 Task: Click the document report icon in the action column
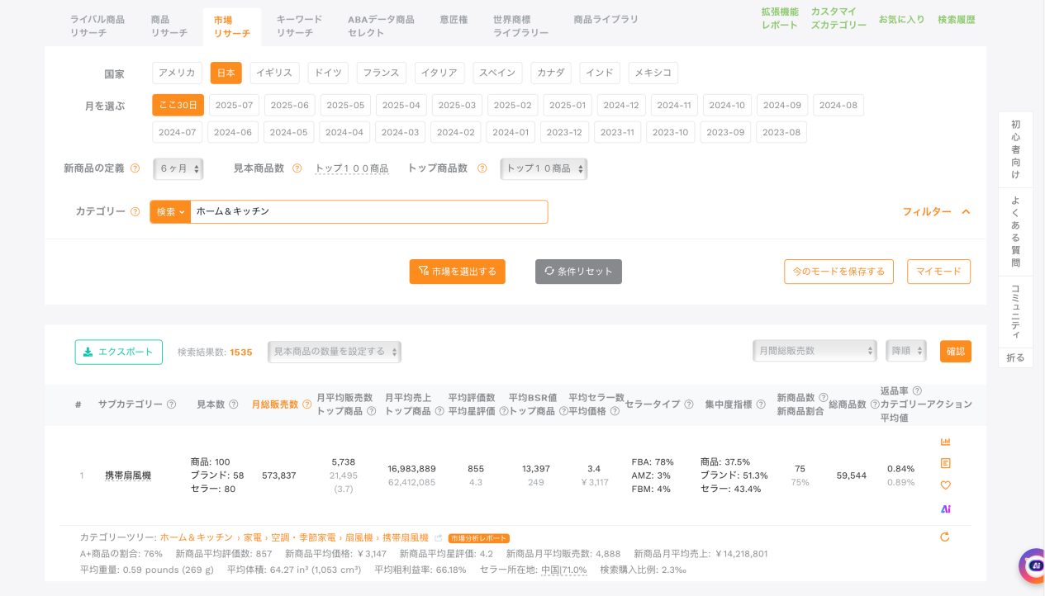(945, 463)
